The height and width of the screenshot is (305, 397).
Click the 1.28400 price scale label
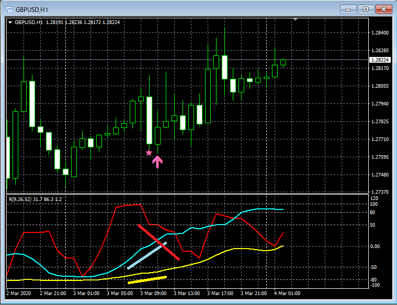[x=380, y=32]
